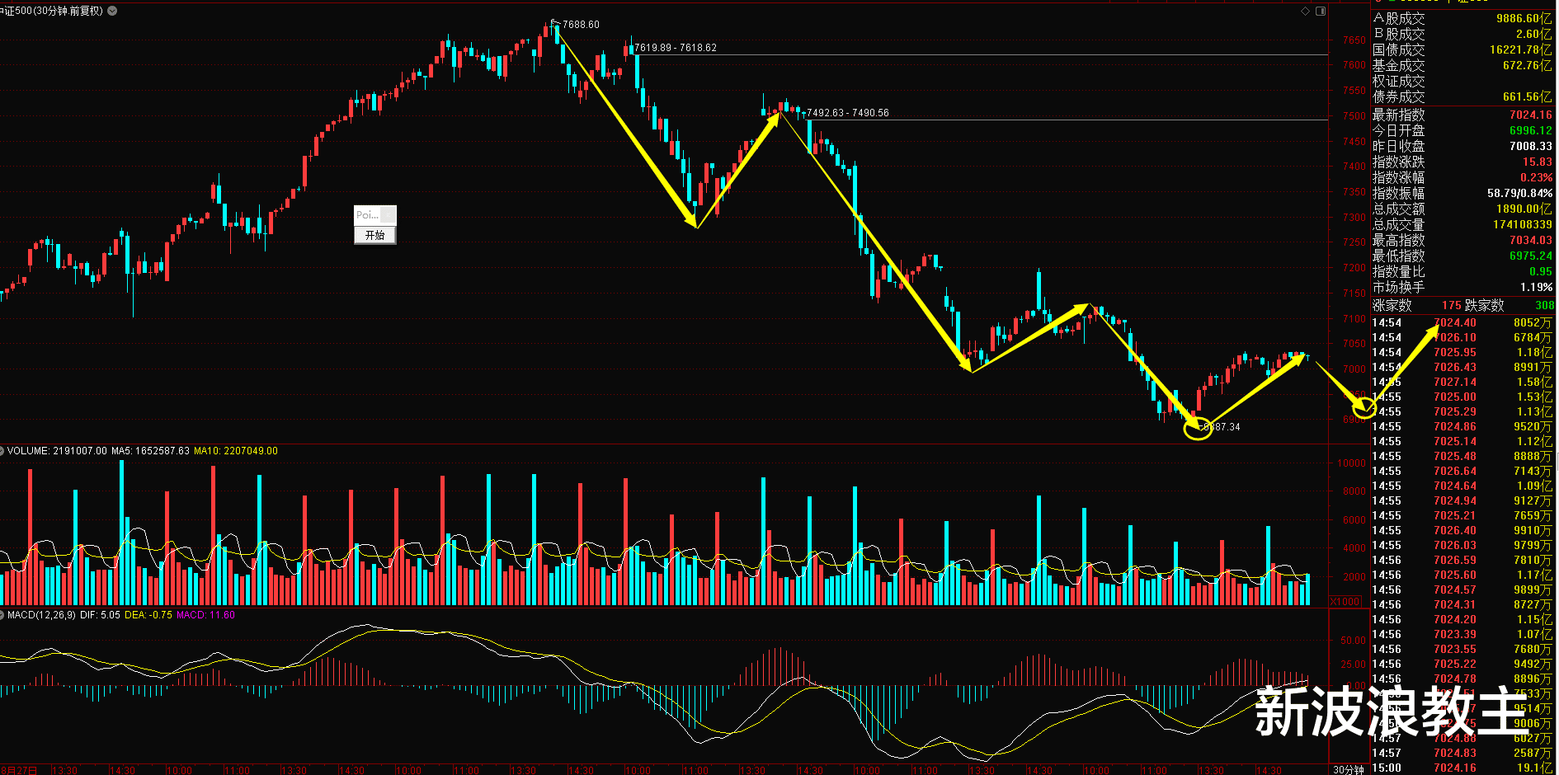
Task: Click the 指数涨跌 value 15.83
Action: (1538, 162)
